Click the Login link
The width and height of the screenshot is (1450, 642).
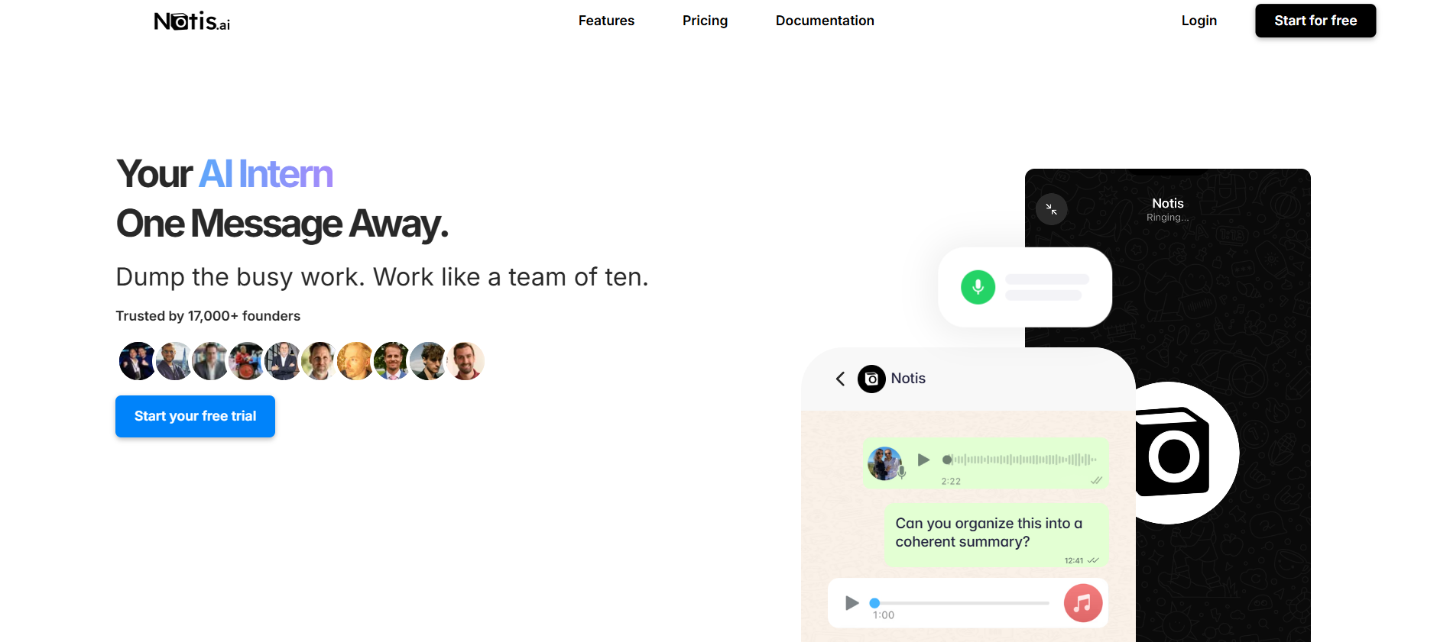coord(1199,21)
